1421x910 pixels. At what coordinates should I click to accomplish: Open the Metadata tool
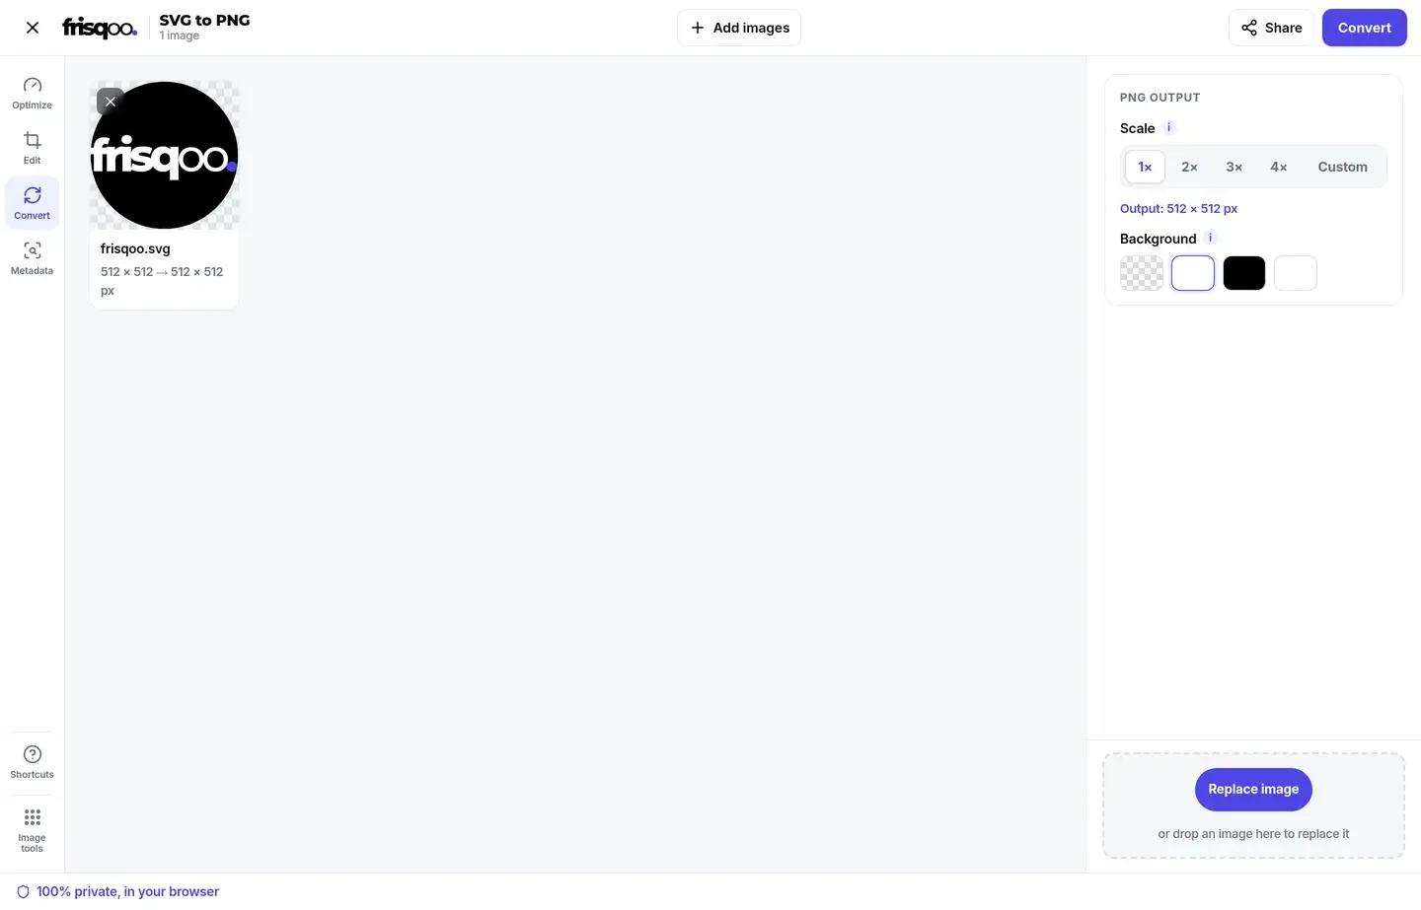[33, 258]
